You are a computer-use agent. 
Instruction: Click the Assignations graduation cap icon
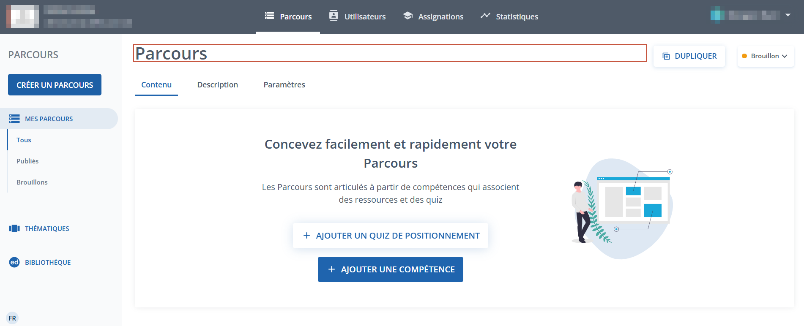(x=407, y=16)
